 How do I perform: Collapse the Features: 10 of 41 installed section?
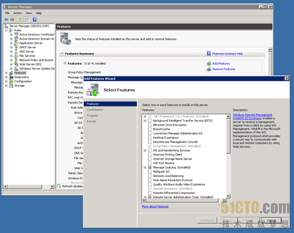coord(65,63)
